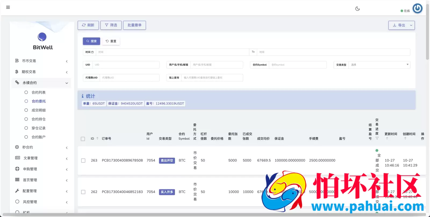Select all rows header checkbox

(83, 139)
